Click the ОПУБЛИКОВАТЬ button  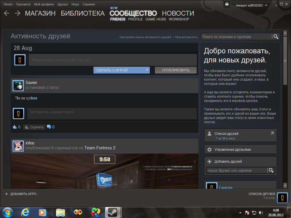click(x=176, y=70)
